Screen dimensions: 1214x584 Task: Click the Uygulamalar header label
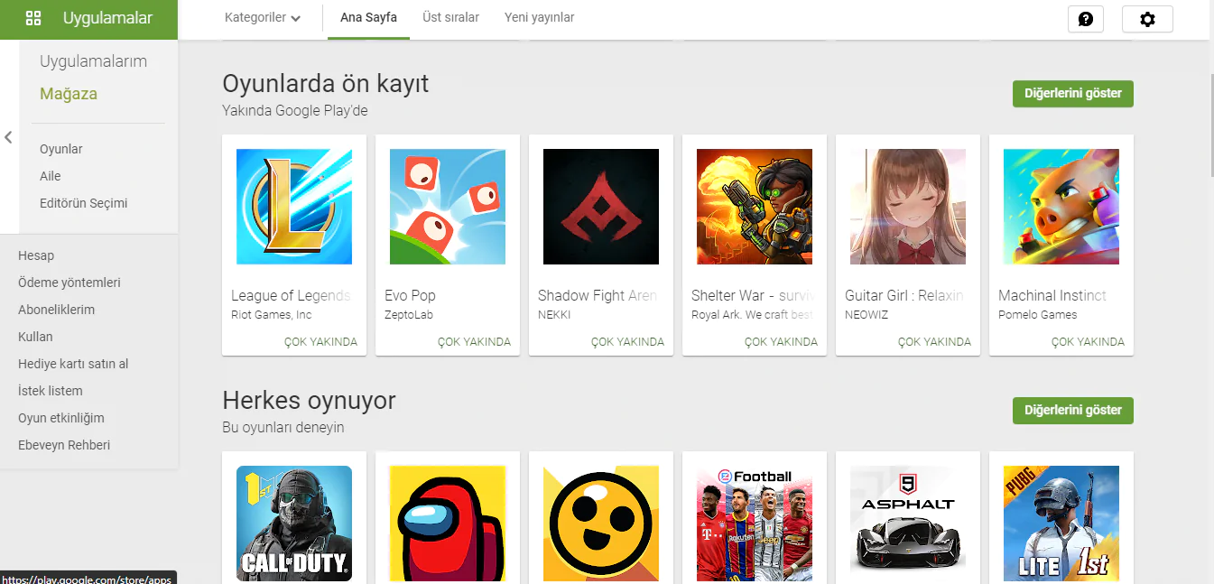point(108,18)
